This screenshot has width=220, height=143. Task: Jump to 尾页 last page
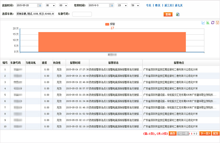tap(216, 134)
